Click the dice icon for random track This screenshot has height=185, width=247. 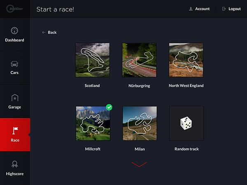(x=186, y=123)
